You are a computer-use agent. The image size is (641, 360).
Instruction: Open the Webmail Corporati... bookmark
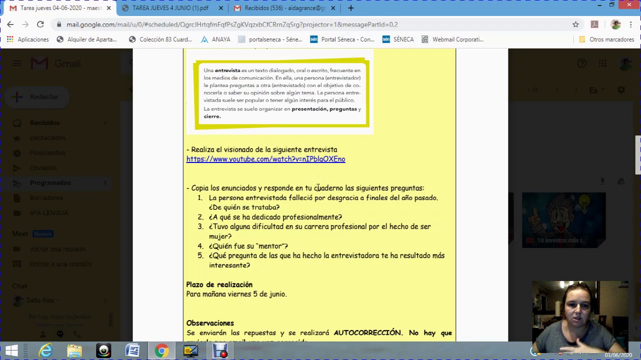pyautogui.click(x=452, y=39)
